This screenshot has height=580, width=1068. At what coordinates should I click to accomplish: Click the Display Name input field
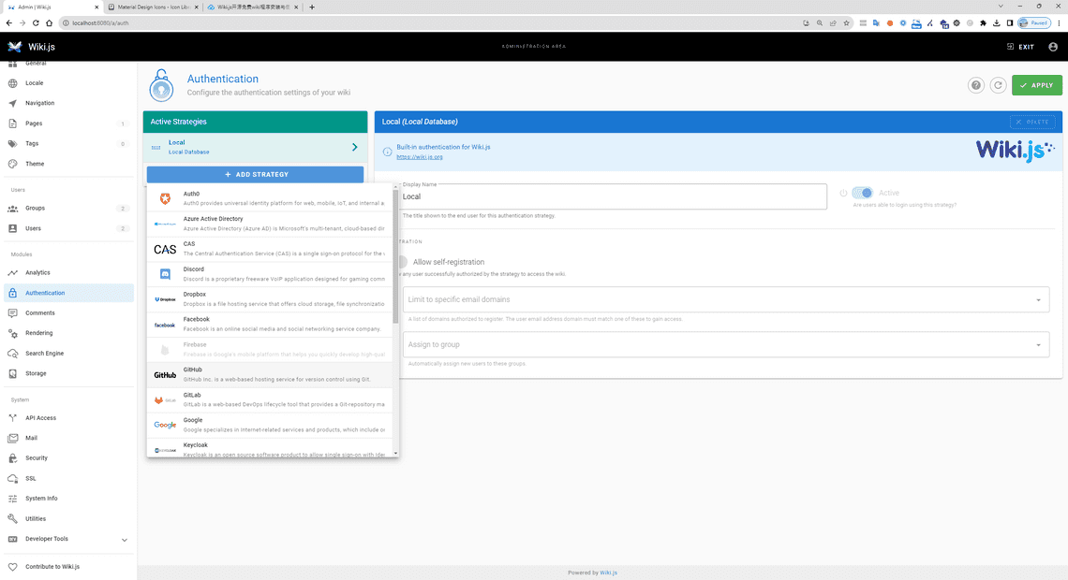coord(611,196)
